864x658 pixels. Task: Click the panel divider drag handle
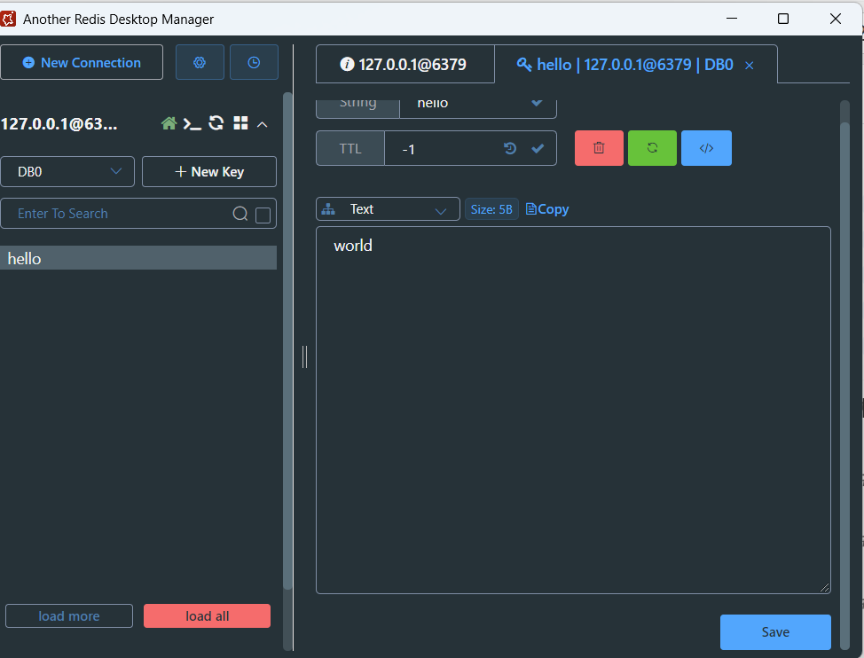pos(305,356)
